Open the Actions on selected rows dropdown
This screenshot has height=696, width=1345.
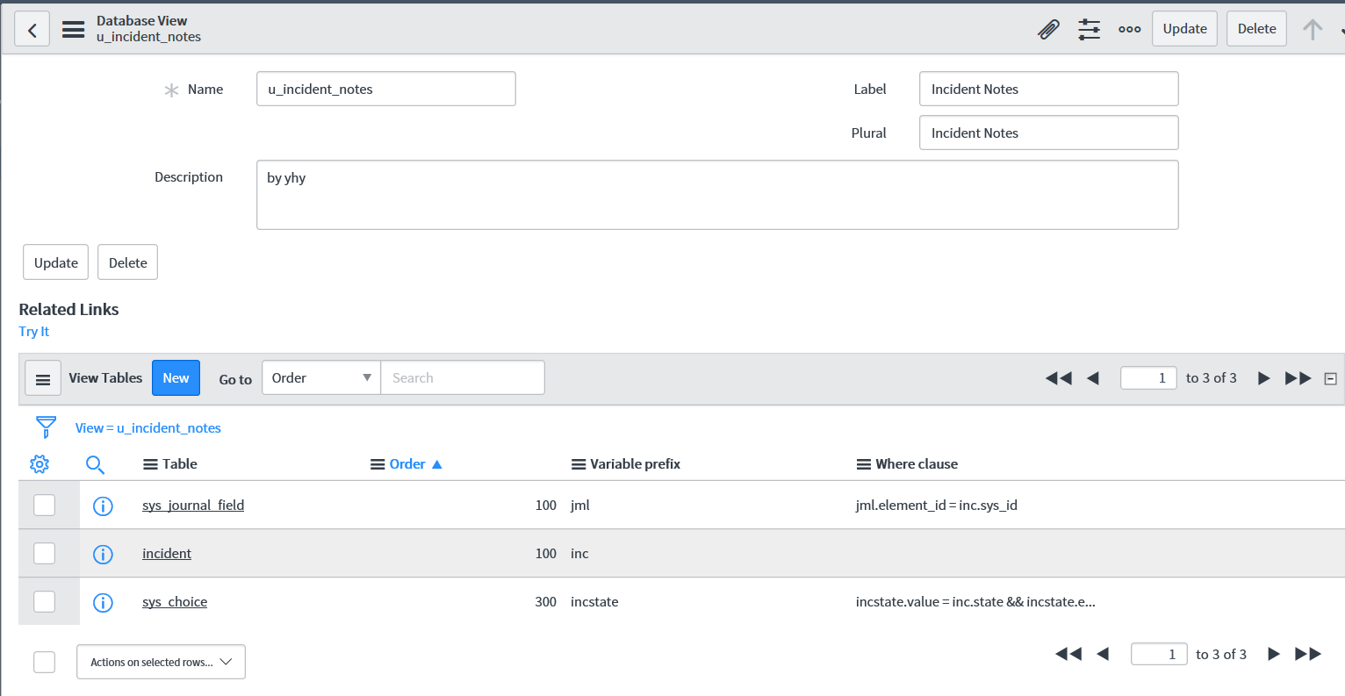point(161,662)
